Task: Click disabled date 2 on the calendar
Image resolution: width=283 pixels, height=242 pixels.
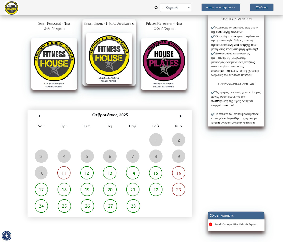Action: click(179, 140)
